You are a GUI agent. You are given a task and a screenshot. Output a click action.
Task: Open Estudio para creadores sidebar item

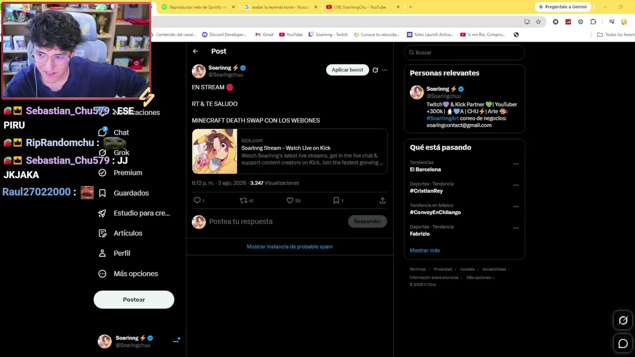pos(134,213)
